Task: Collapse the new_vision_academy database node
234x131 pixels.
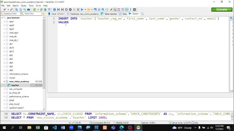Action: (4, 82)
